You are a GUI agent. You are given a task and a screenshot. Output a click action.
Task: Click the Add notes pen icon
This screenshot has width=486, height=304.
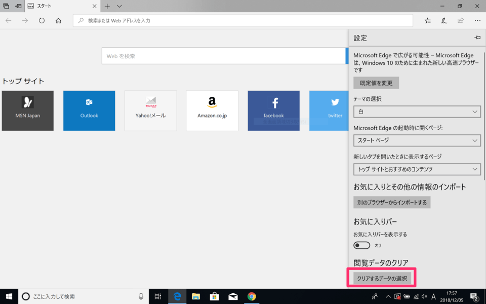(444, 21)
